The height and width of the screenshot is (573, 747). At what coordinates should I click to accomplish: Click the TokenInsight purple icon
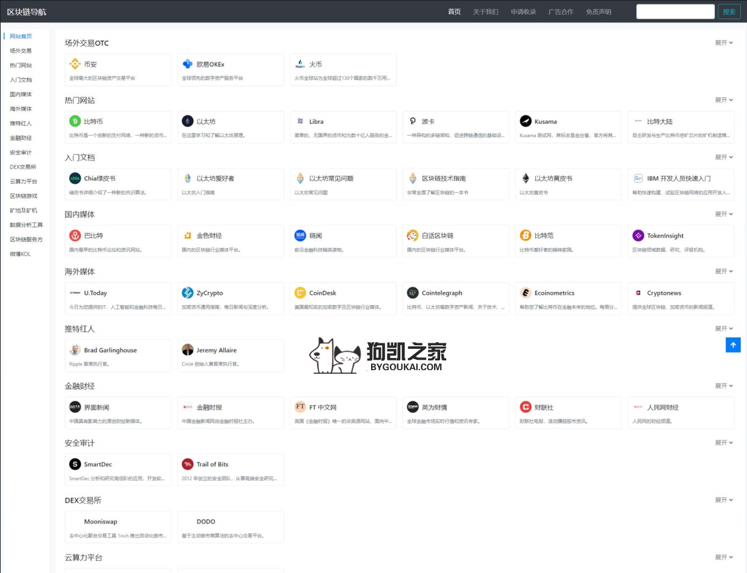(x=638, y=235)
